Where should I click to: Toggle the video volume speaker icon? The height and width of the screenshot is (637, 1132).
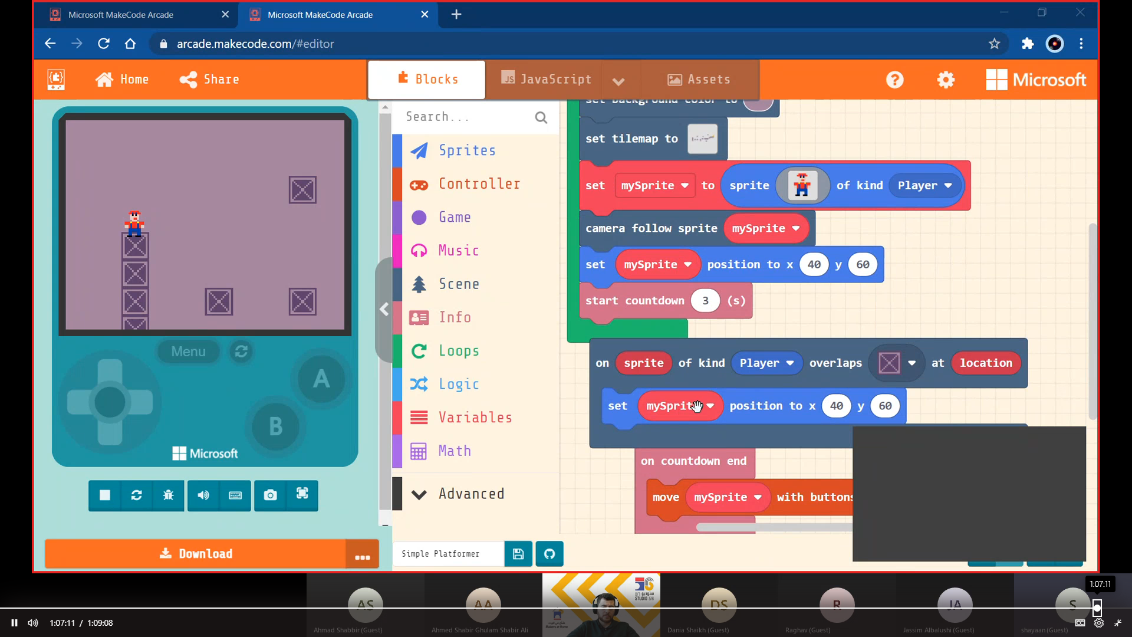(x=33, y=623)
